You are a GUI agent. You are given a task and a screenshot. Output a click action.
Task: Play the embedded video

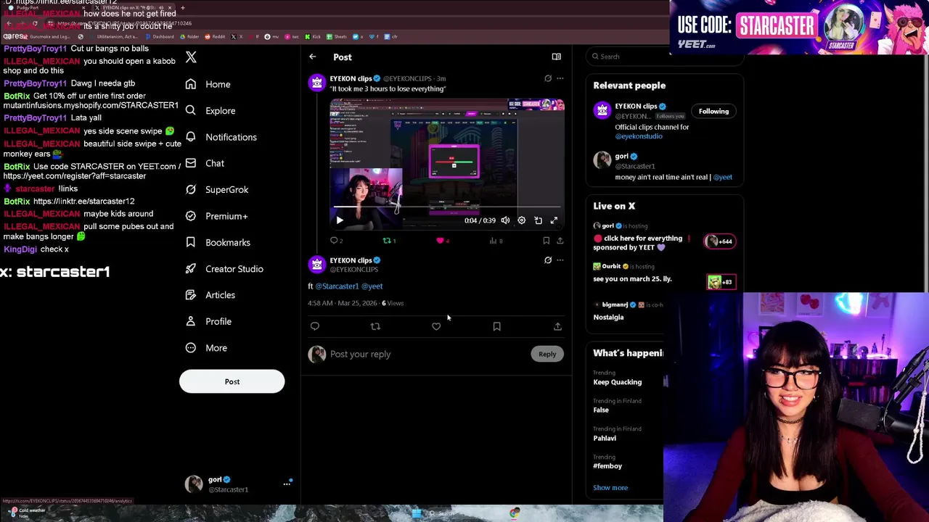pyautogui.click(x=339, y=220)
